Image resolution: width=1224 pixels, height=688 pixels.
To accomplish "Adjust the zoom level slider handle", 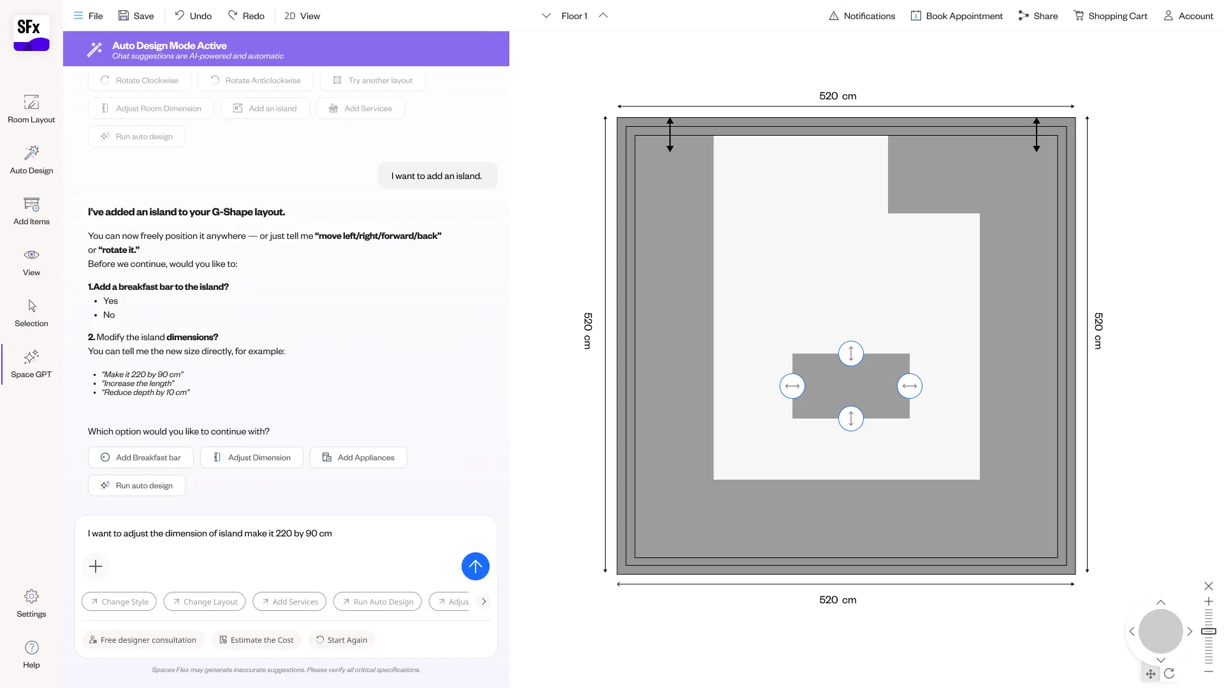I will (1209, 631).
